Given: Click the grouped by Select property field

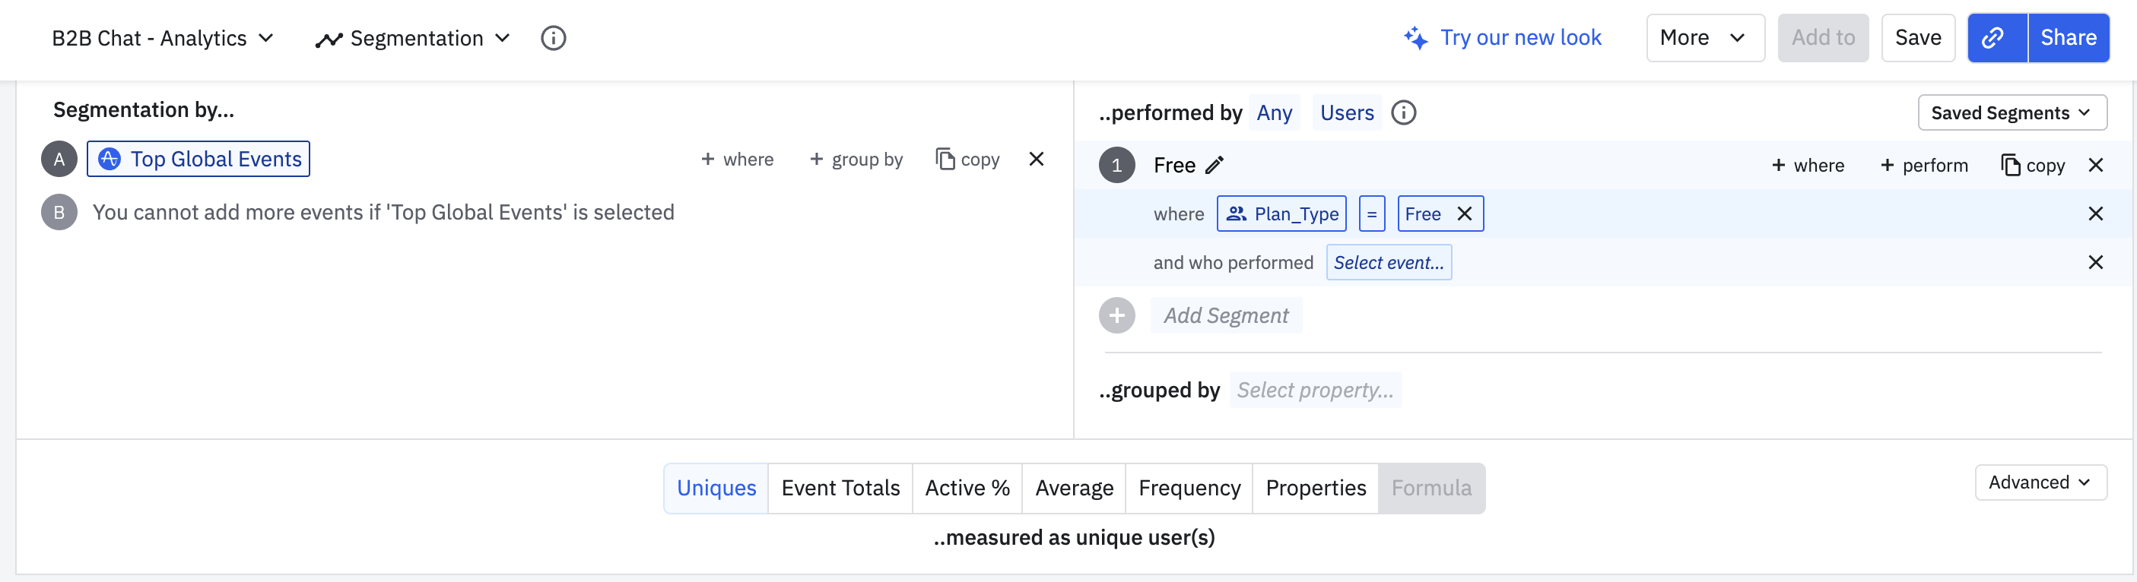Looking at the screenshot, I should click(x=1315, y=391).
